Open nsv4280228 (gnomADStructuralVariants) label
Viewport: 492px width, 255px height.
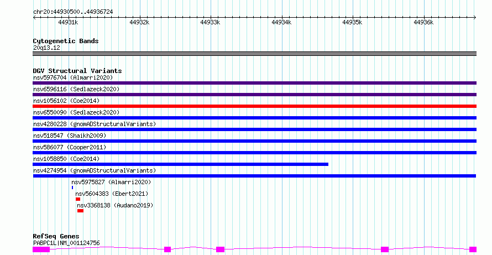[x=95, y=124]
